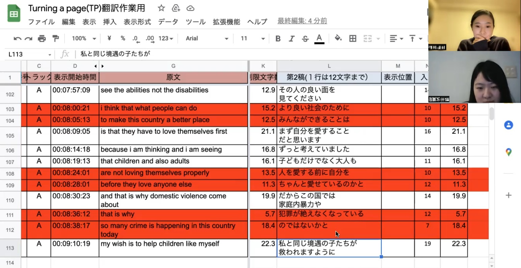Click cell 'see the abilities not the disabilities'
This screenshot has height=268, width=521.
[173, 94]
